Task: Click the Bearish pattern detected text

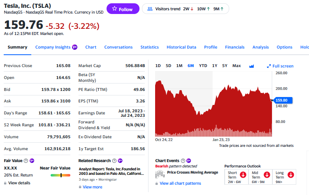Action: 176,166
